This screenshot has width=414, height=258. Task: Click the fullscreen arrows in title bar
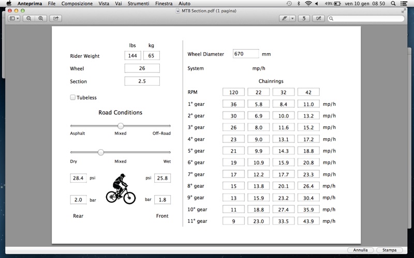pyautogui.click(x=404, y=11)
